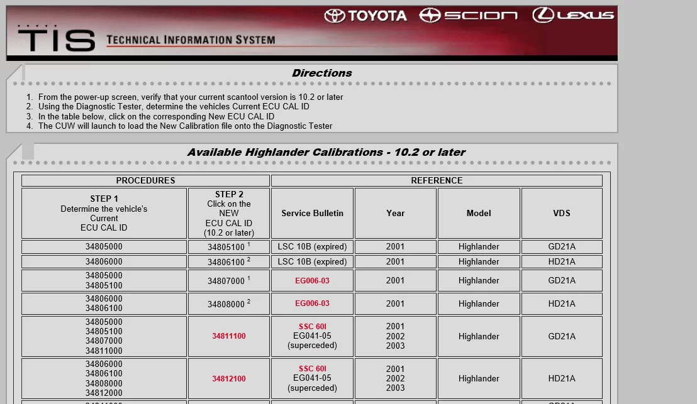The height and width of the screenshot is (404, 697).
Task: Click the Year column header
Action: point(395,213)
